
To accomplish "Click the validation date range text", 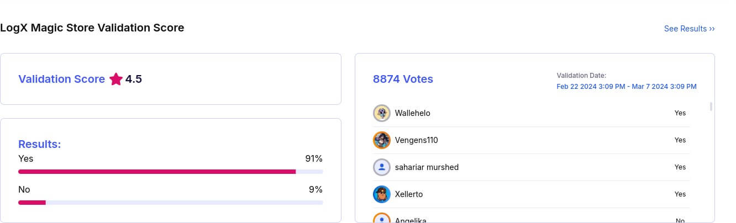I will 626,87.
